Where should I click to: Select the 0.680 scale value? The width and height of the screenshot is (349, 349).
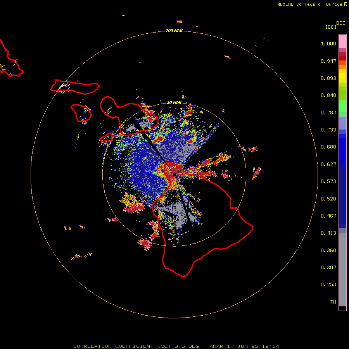(x=328, y=147)
